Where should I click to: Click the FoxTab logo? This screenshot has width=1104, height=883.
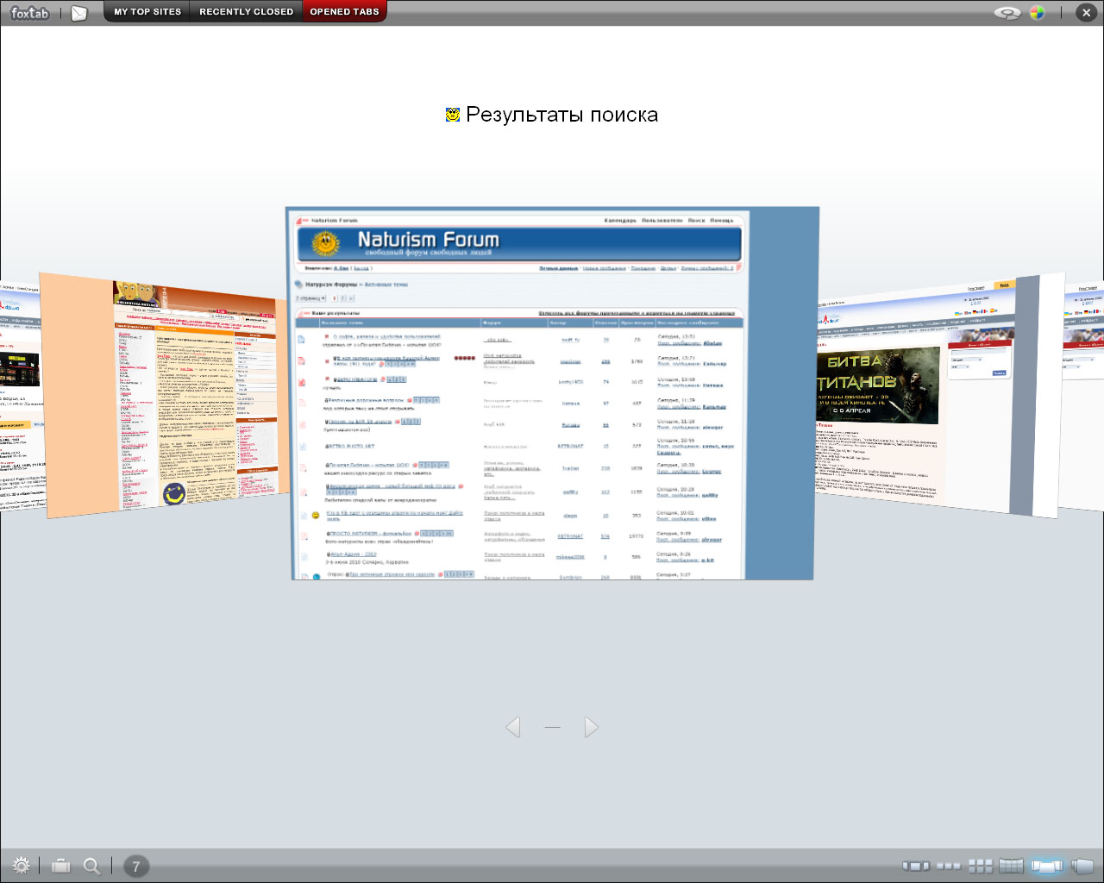point(30,13)
